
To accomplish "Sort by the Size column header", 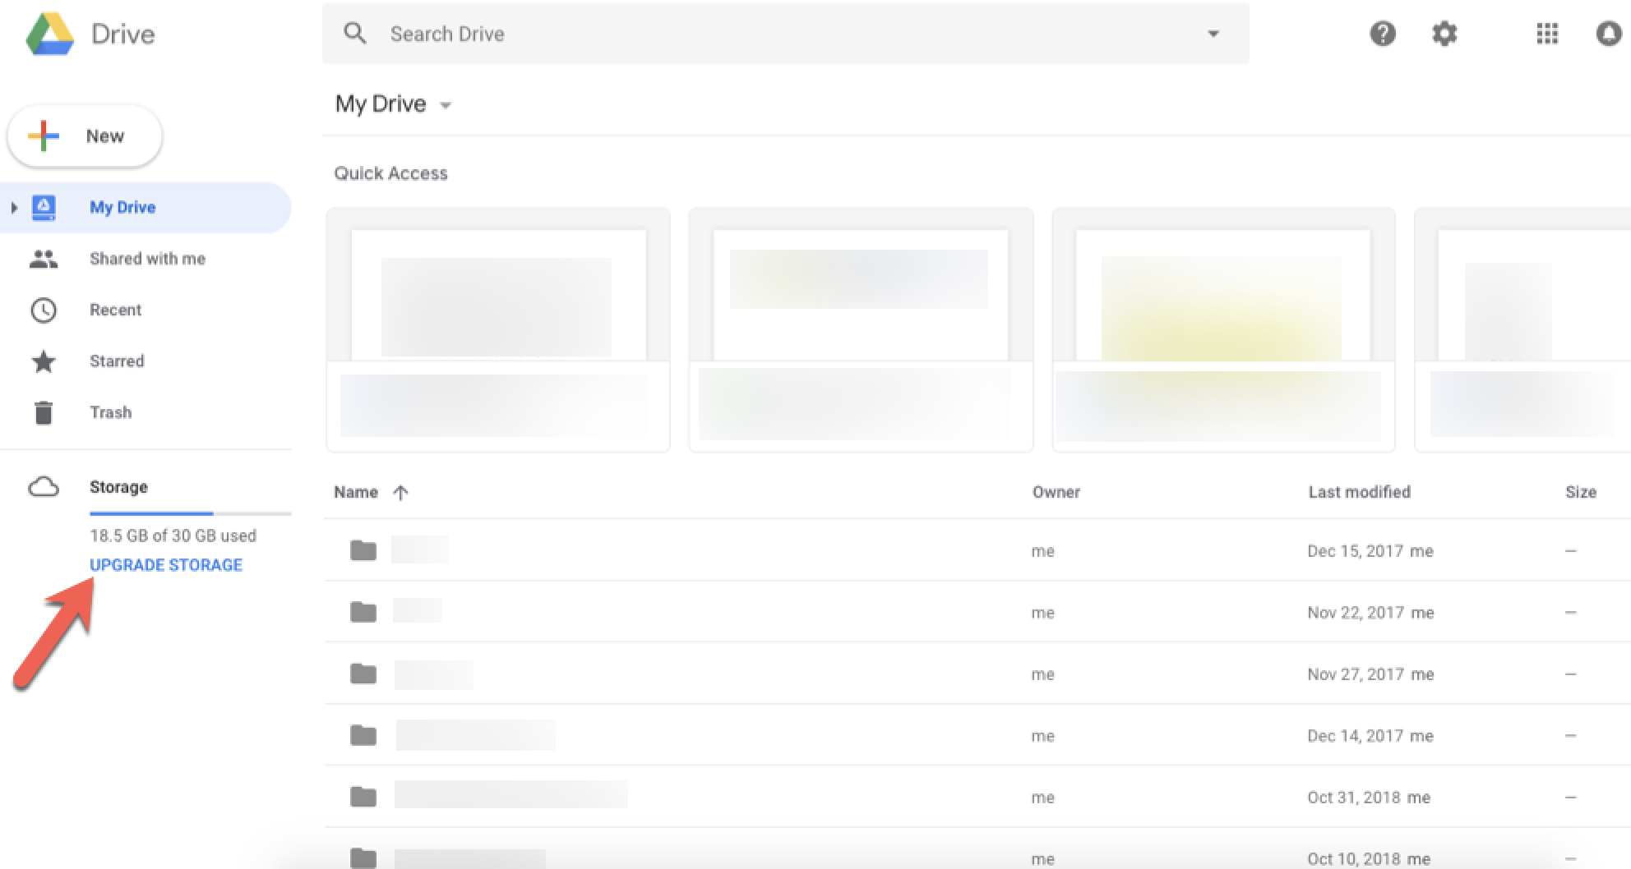I will coord(1581,492).
